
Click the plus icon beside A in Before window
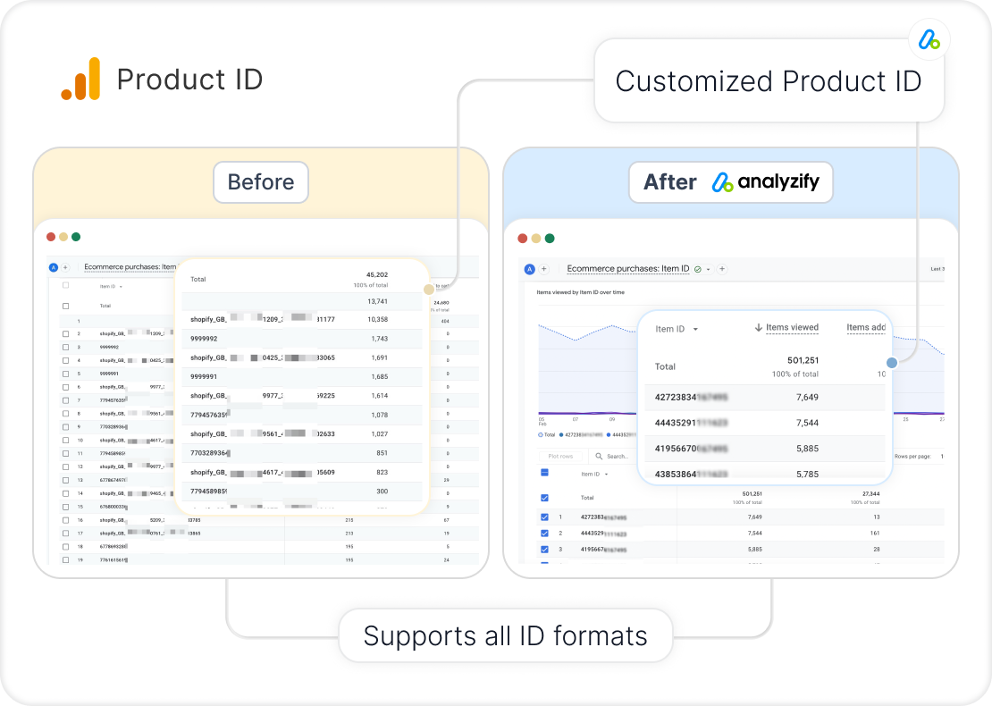(65, 267)
